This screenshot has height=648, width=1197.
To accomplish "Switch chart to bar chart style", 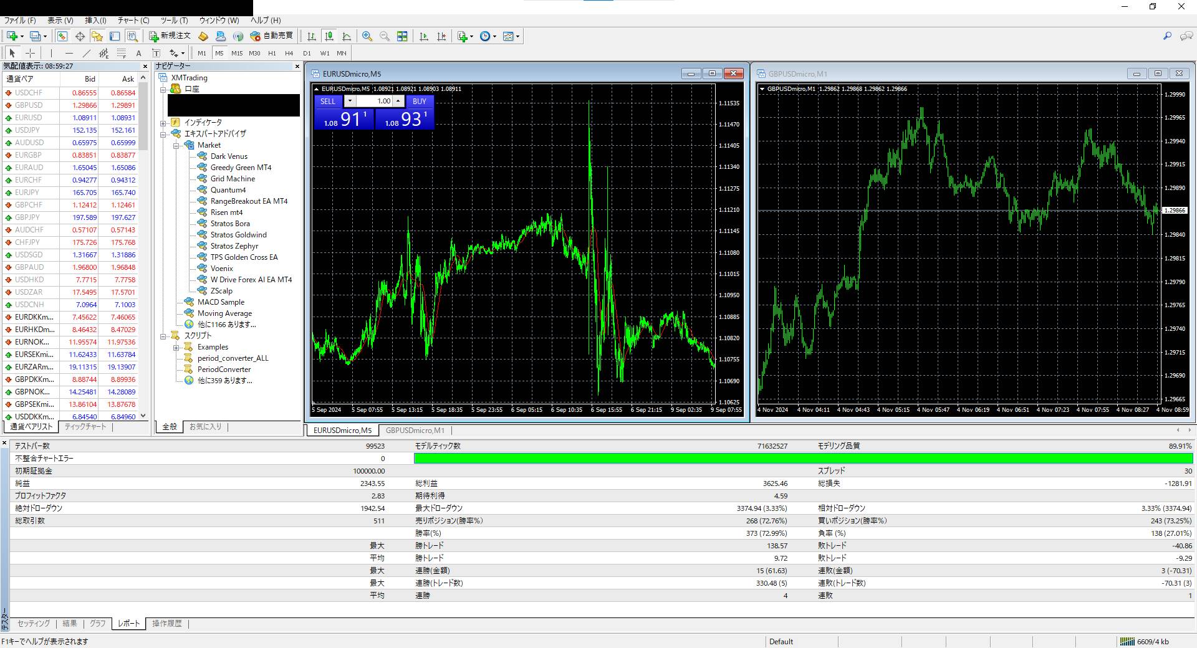I will (x=311, y=36).
